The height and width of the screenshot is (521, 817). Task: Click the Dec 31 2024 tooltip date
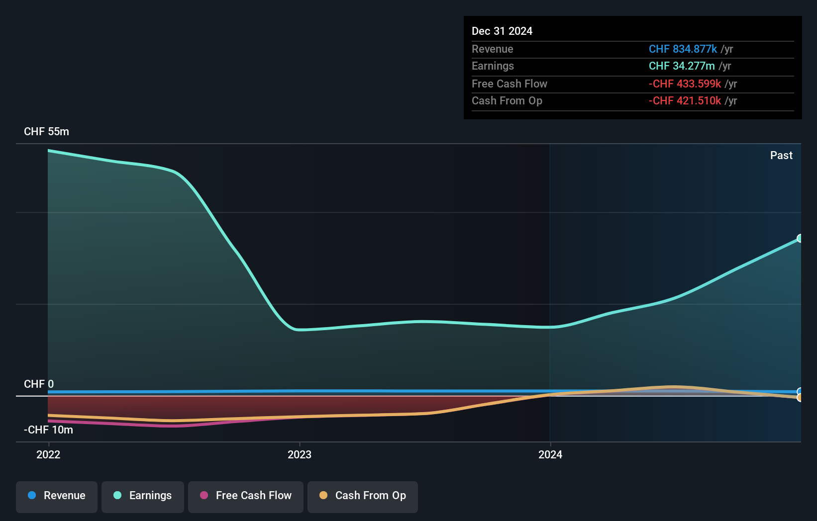pos(502,31)
